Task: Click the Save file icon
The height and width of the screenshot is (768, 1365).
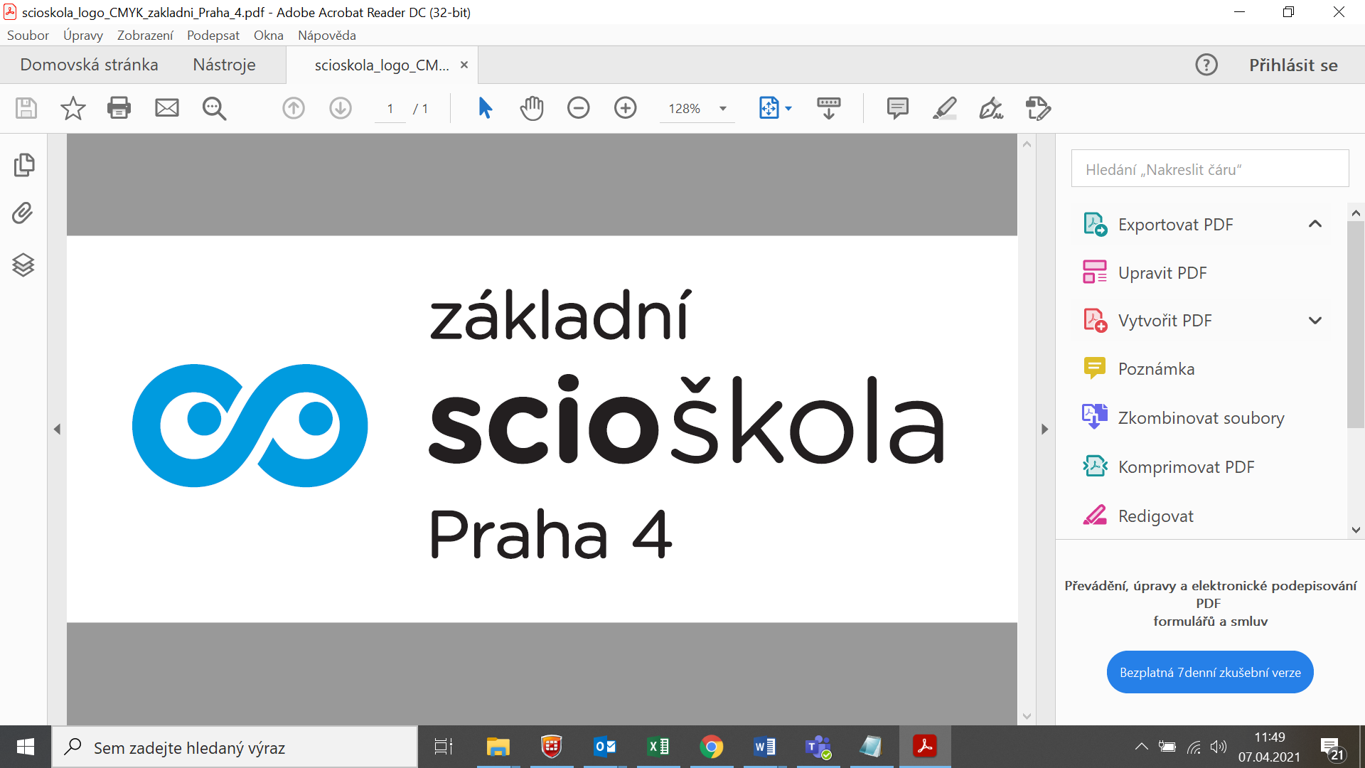Action: tap(26, 108)
